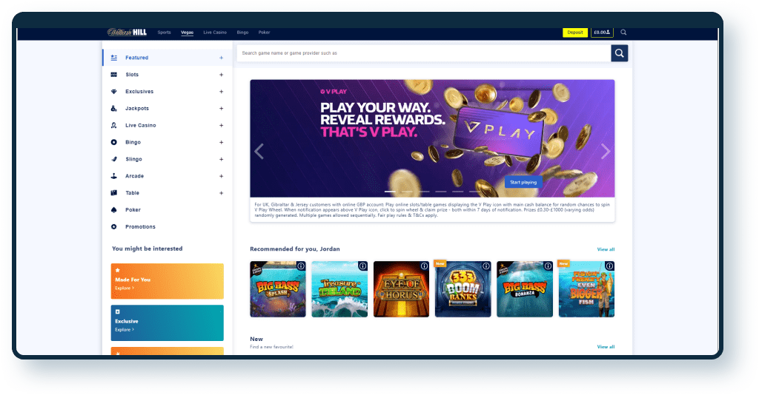The width and height of the screenshot is (759, 395).
Task: Expand the Jackpots category plus
Action: 221,108
